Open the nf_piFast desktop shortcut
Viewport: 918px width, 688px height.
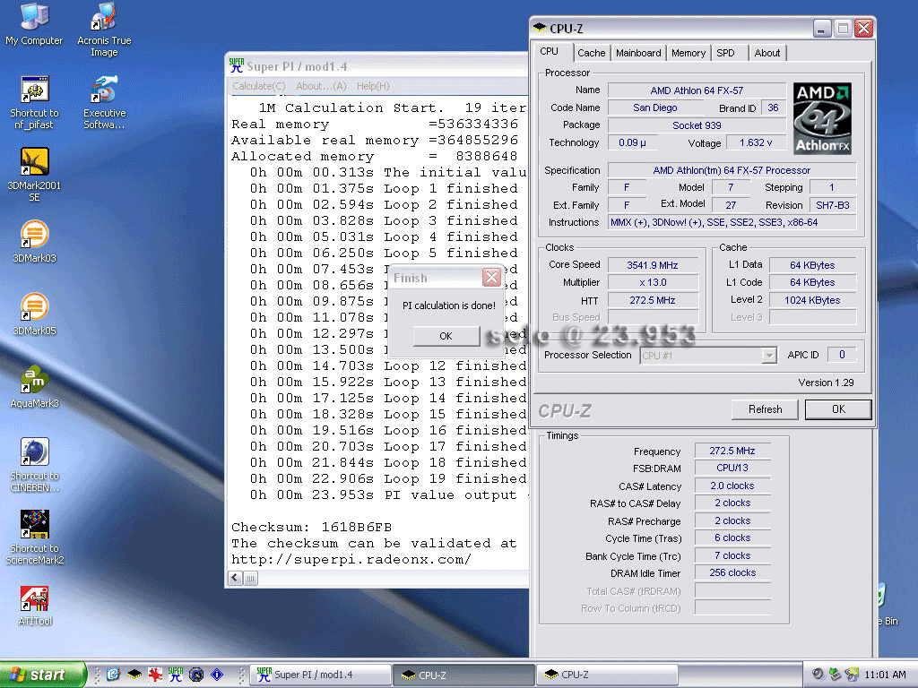click(34, 90)
